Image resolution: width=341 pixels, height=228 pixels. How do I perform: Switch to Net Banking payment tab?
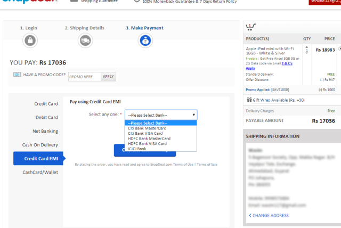click(x=45, y=131)
